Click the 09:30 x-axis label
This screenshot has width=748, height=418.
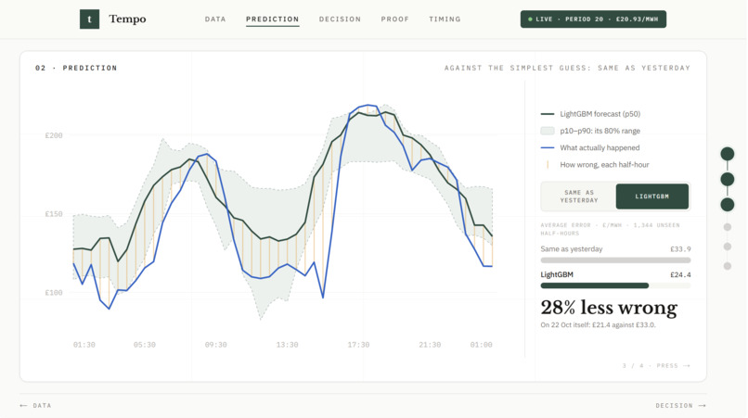pyautogui.click(x=215, y=345)
